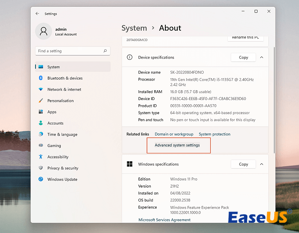Viewport: 299px width, 233px height.
Task: Open Accessibility settings
Action: 58,157
